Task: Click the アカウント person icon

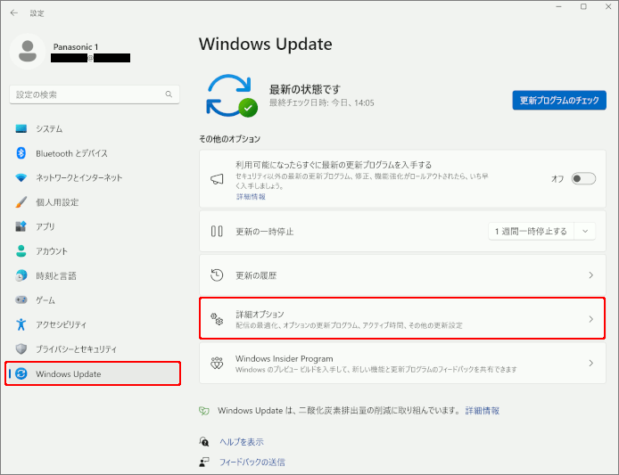Action: click(x=21, y=251)
